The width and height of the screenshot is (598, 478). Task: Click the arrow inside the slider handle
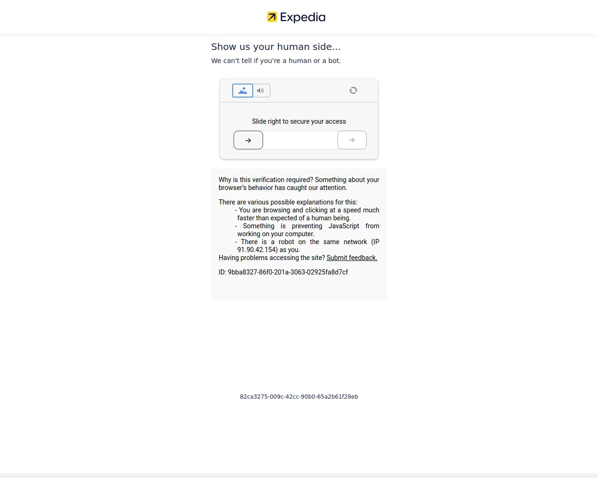coord(248,140)
